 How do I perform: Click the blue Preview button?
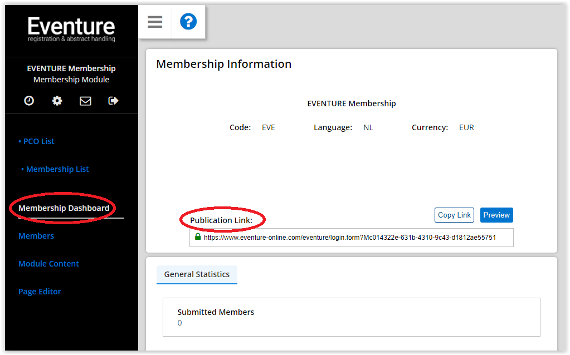click(x=496, y=215)
